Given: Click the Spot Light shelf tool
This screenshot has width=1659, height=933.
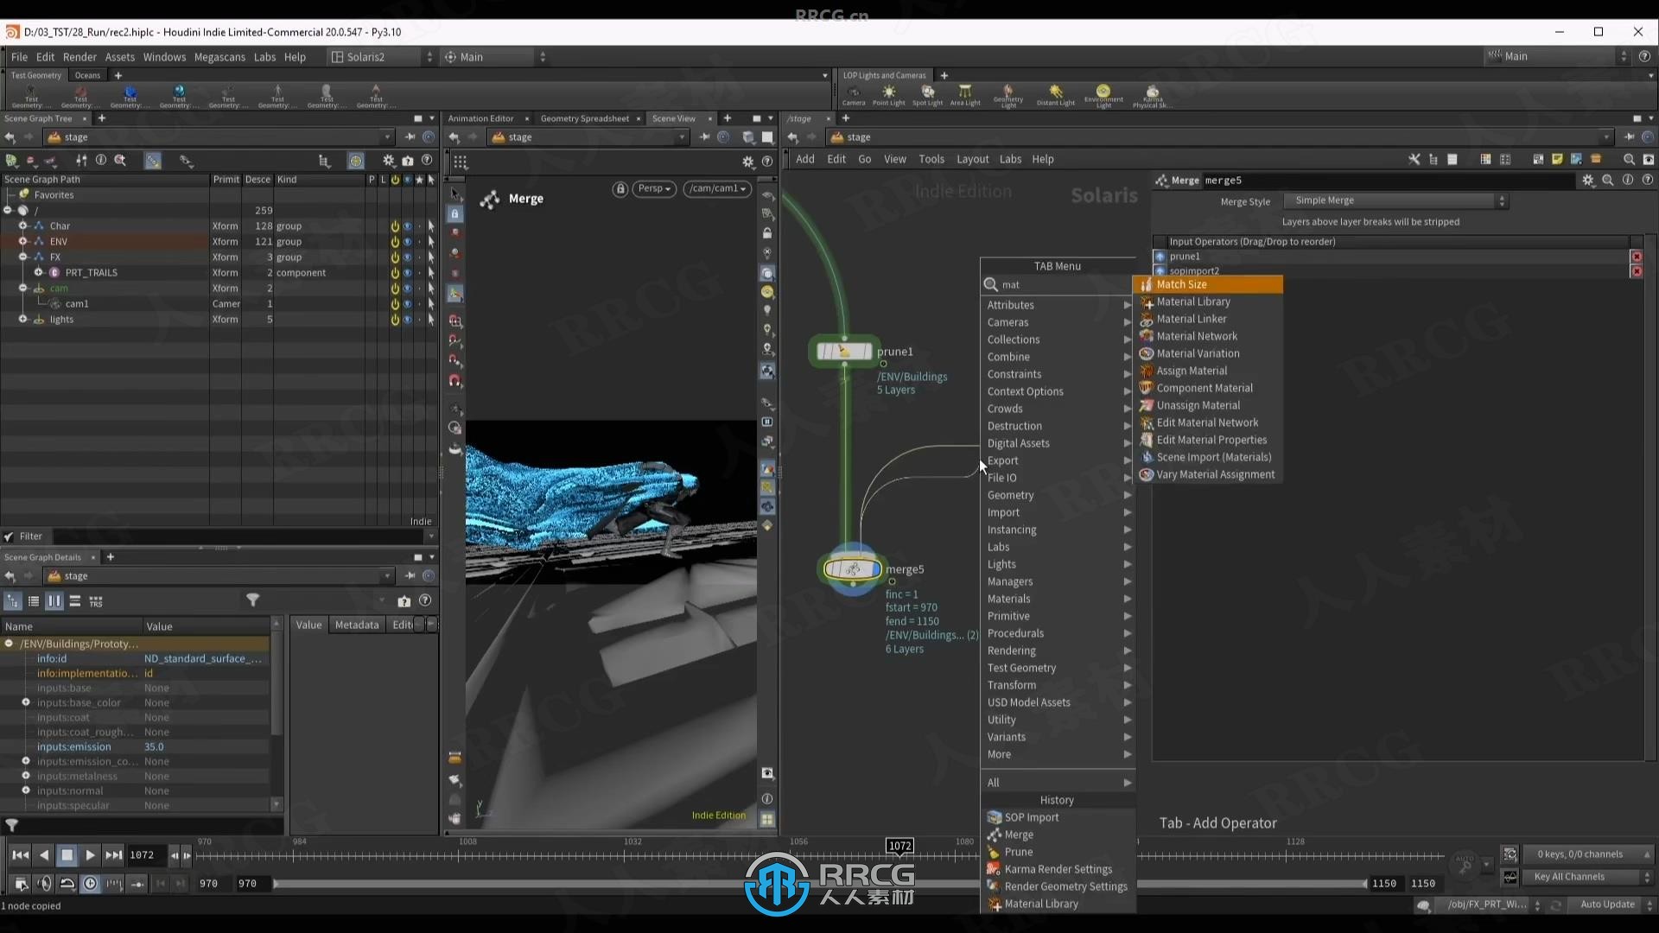Looking at the screenshot, I should 927,95.
